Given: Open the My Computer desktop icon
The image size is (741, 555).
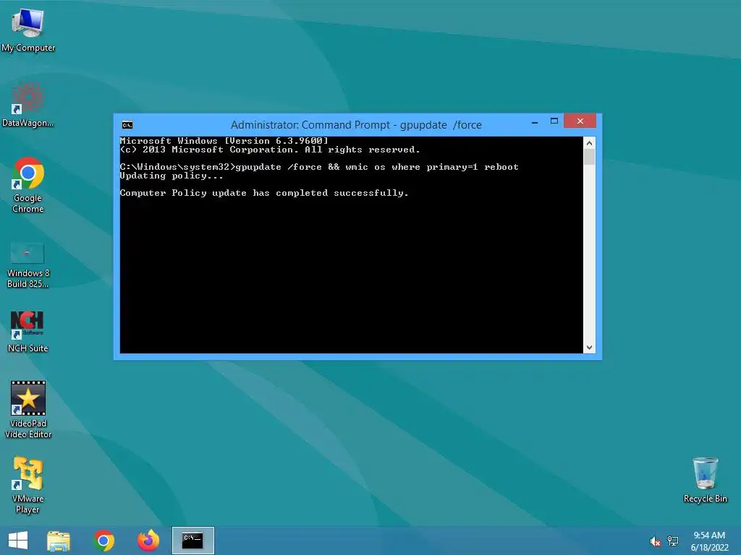Looking at the screenshot, I should coord(28,30).
